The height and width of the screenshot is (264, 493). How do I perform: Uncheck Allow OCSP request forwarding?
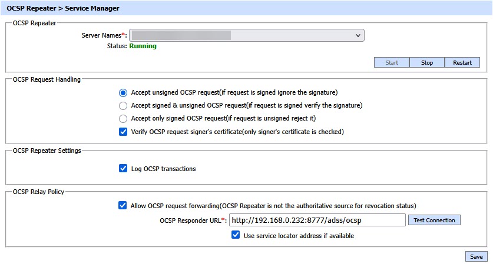point(123,206)
